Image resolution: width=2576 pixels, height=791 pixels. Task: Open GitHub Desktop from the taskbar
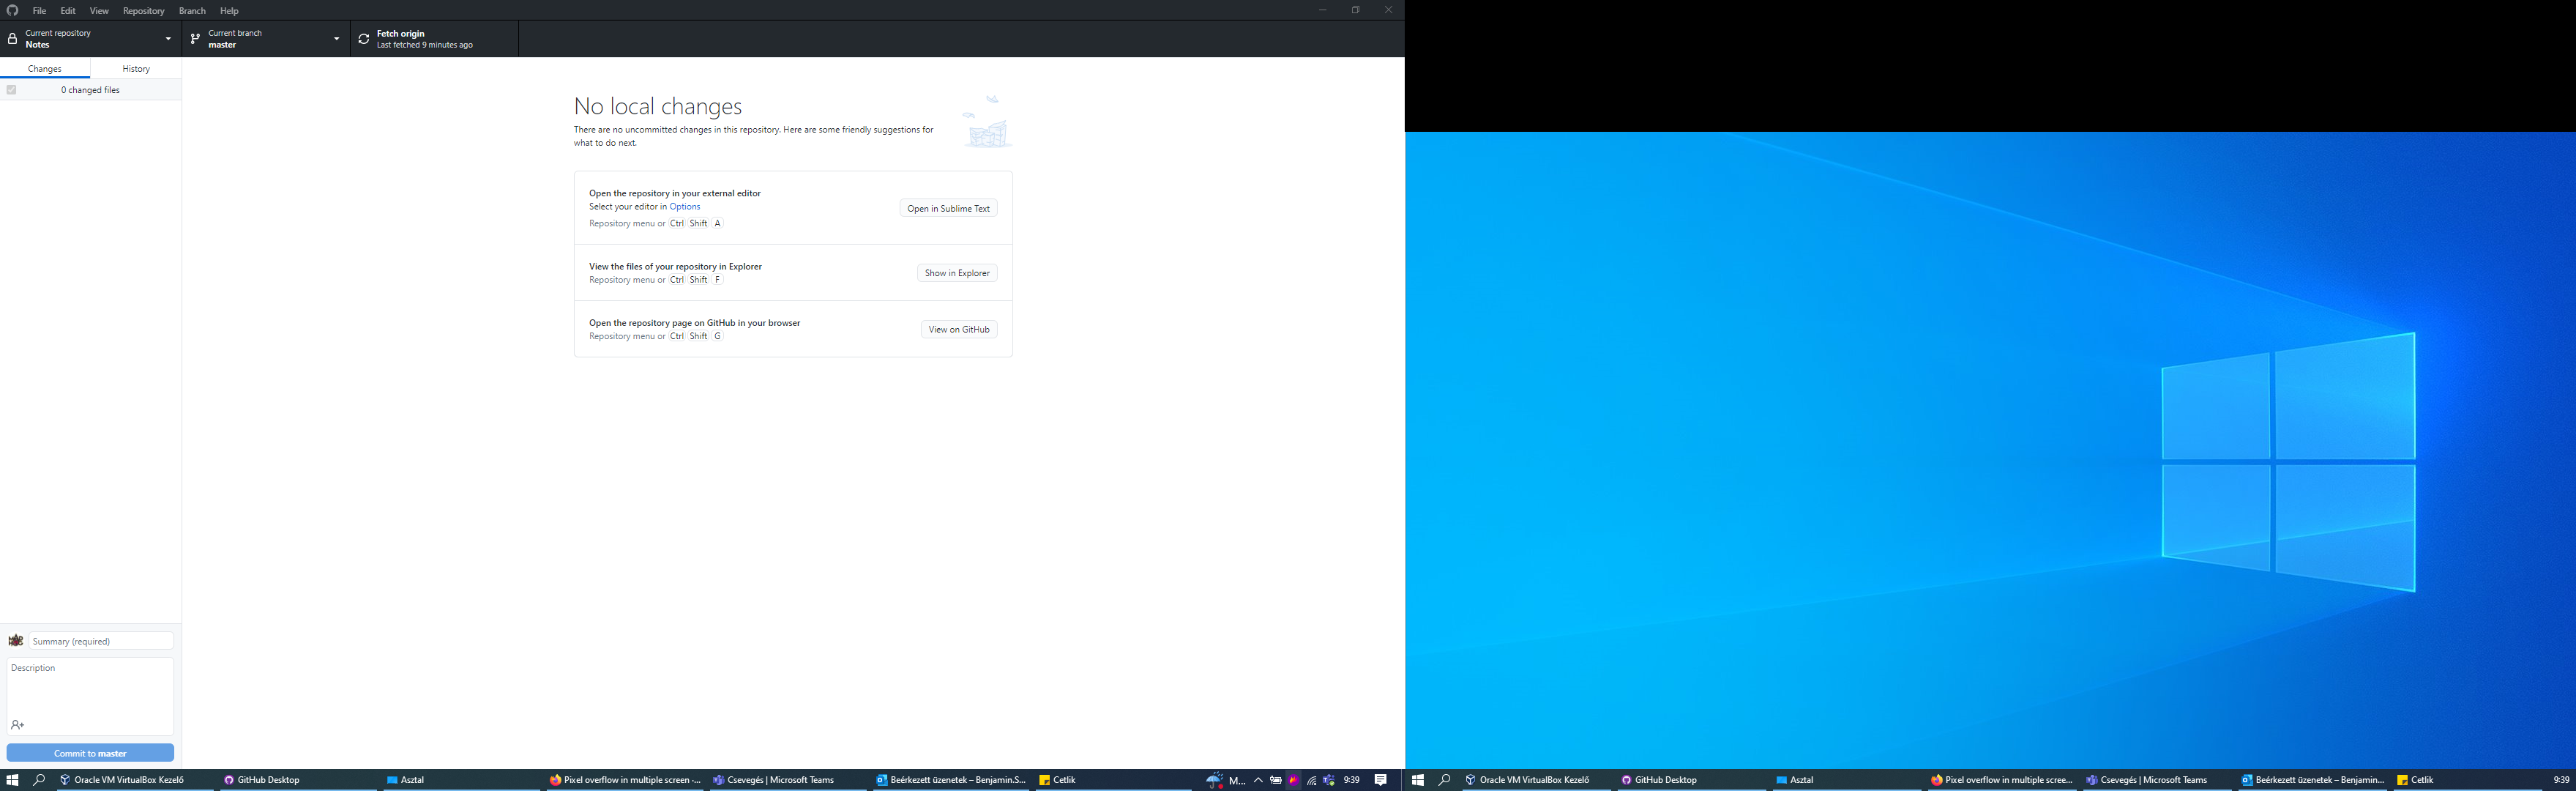click(x=262, y=780)
